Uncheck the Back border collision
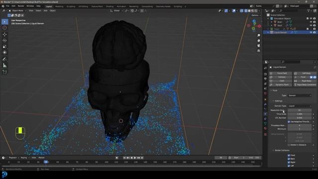The image size is (318, 179). point(289,159)
